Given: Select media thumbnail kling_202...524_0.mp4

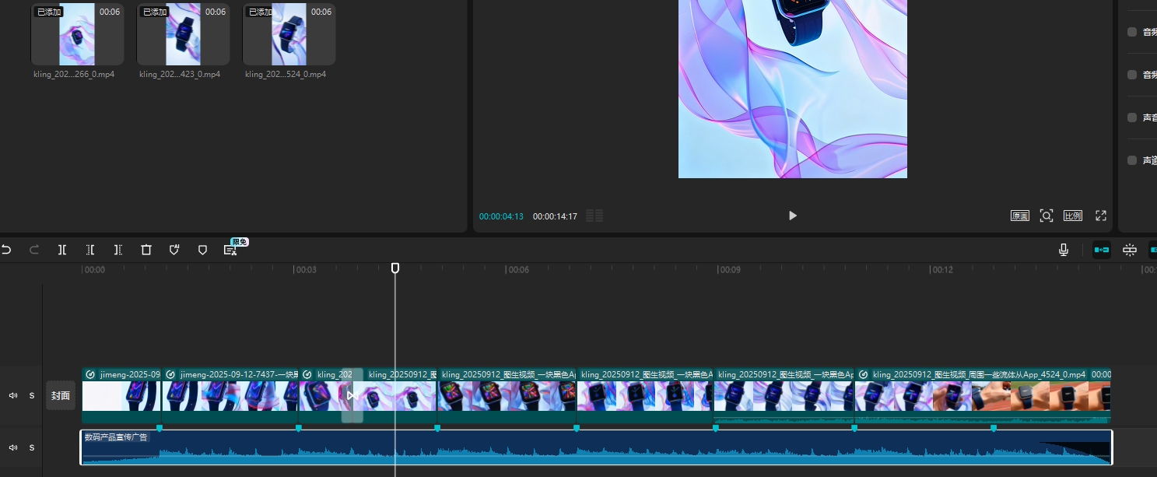Looking at the screenshot, I should [289, 34].
